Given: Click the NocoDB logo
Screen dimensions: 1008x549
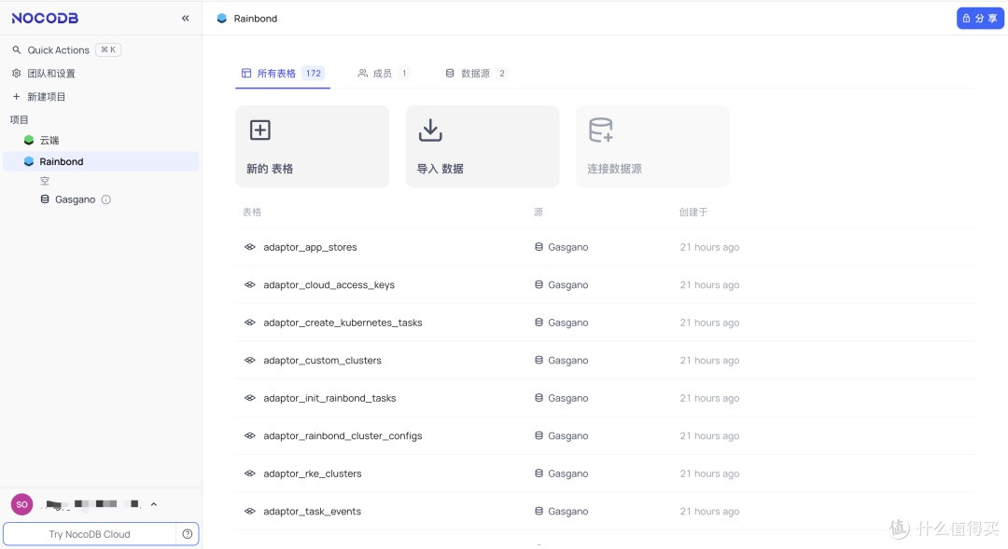Looking at the screenshot, I should tap(45, 18).
